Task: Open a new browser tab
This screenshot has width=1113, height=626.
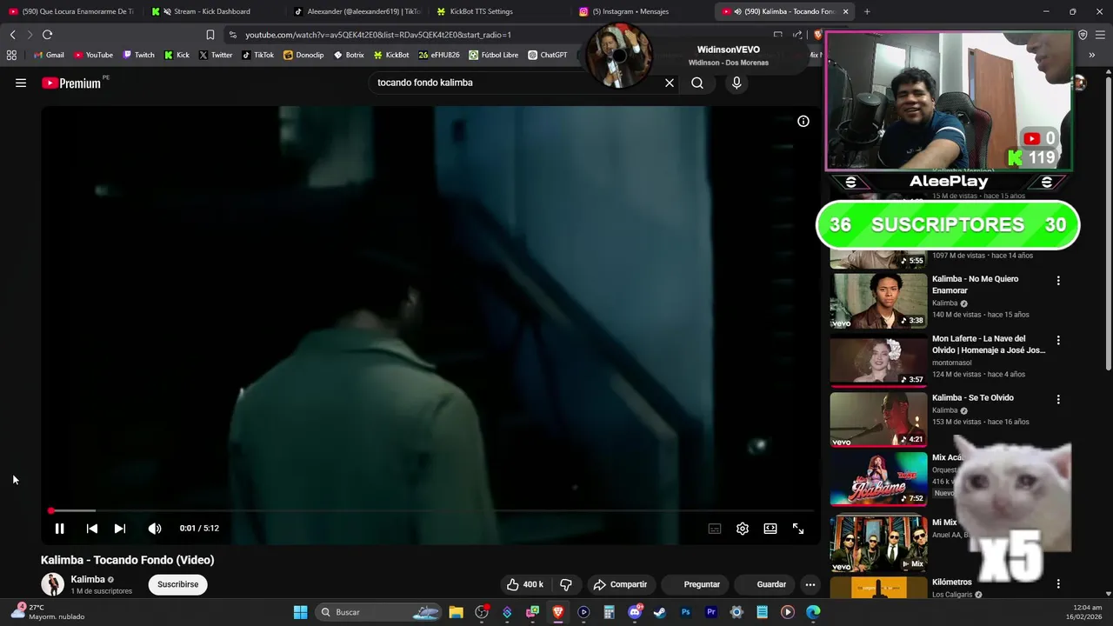Action: [867, 11]
